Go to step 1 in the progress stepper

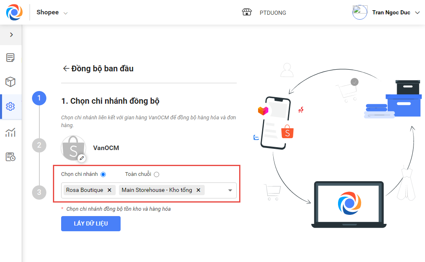click(39, 98)
